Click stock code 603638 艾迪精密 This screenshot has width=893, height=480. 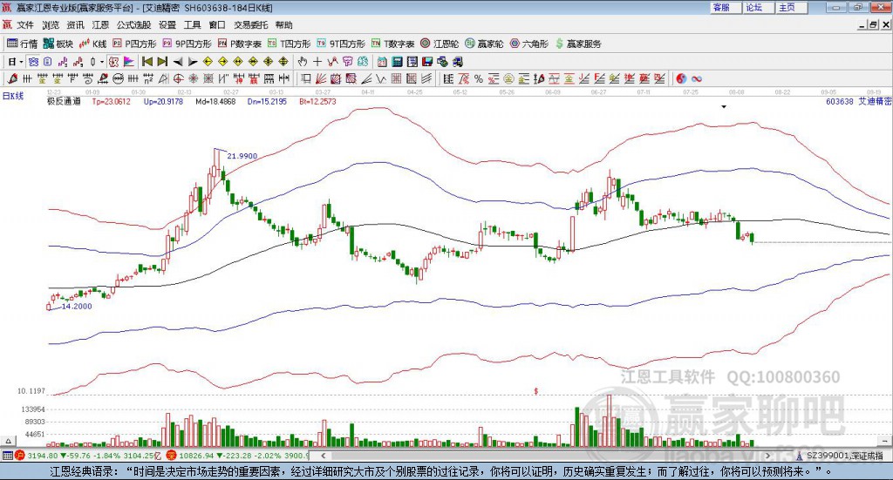coord(858,101)
